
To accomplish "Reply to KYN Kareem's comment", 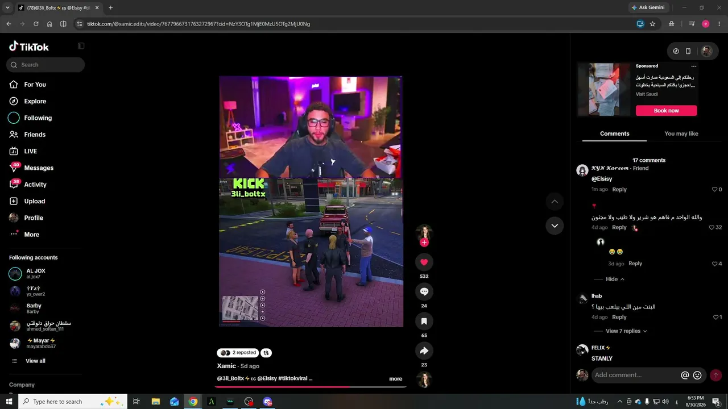I will click(x=619, y=190).
